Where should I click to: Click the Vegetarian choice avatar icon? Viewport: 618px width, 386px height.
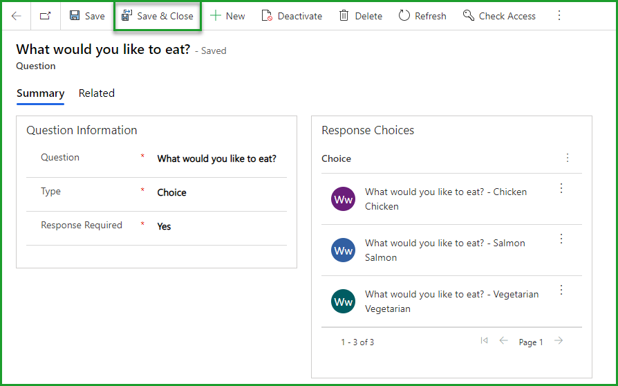tap(343, 302)
